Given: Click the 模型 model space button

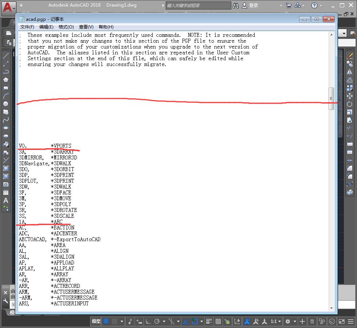Looking at the screenshot, I should [x=96, y=321].
